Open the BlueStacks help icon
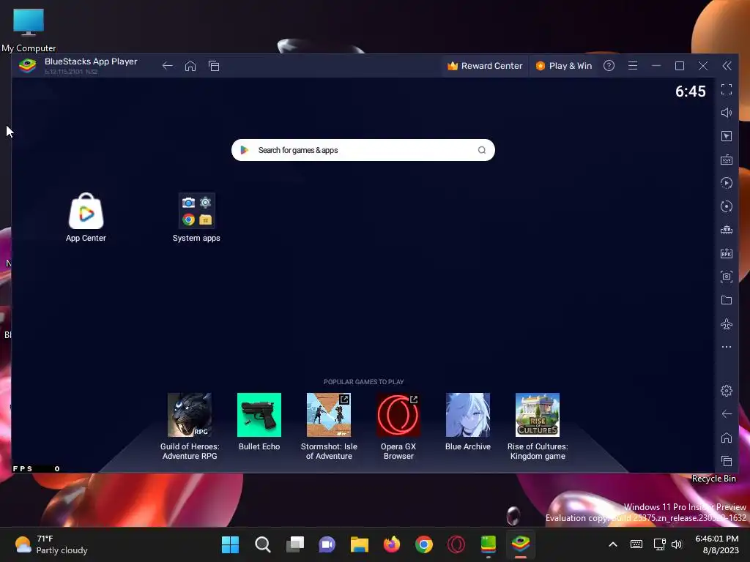 click(609, 66)
